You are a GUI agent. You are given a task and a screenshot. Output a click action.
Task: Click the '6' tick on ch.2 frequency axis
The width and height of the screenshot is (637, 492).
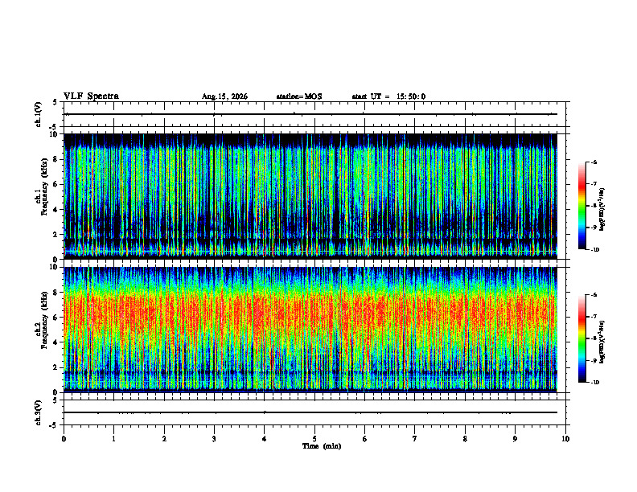click(55, 318)
